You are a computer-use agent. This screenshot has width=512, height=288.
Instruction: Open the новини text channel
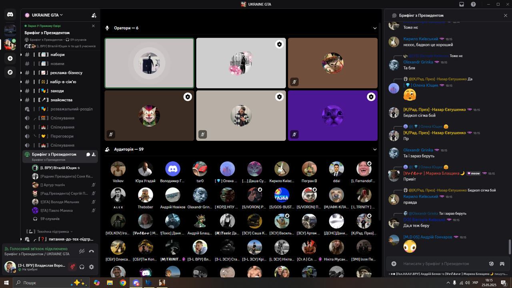point(60,64)
